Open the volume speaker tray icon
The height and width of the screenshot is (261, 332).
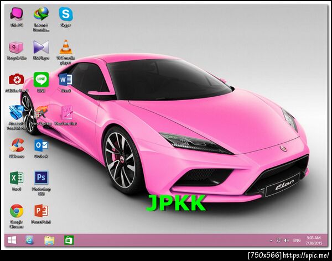point(287,241)
